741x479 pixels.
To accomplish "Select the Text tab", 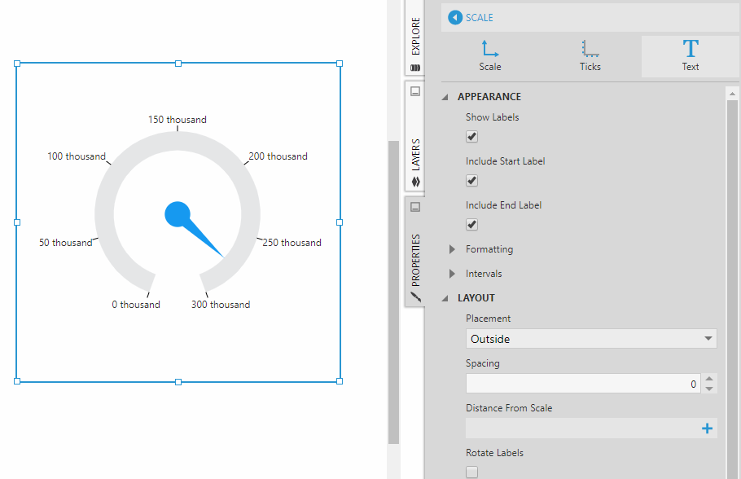I will click(690, 56).
